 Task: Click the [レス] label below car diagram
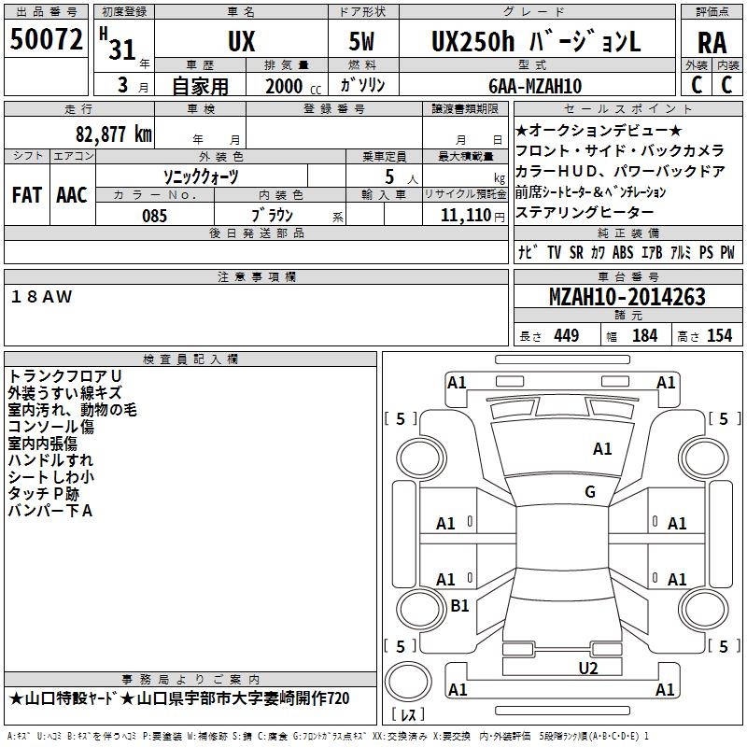tap(408, 715)
